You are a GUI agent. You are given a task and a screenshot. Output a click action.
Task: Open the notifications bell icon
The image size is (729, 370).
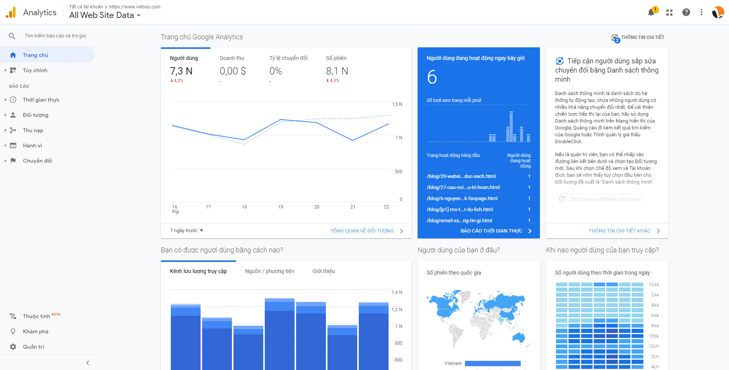coord(651,12)
